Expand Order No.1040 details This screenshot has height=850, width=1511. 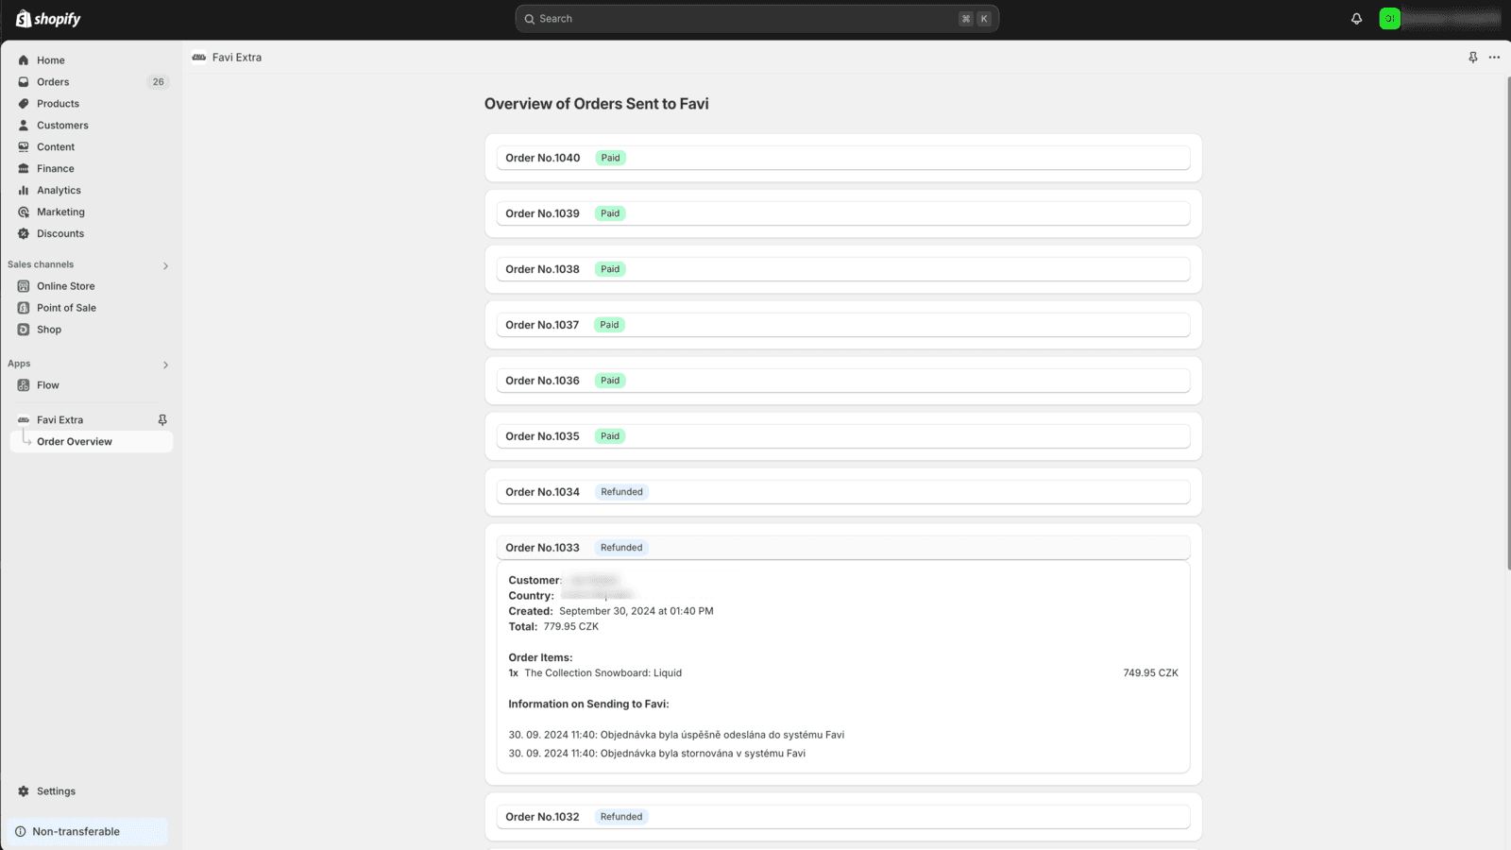(x=842, y=158)
